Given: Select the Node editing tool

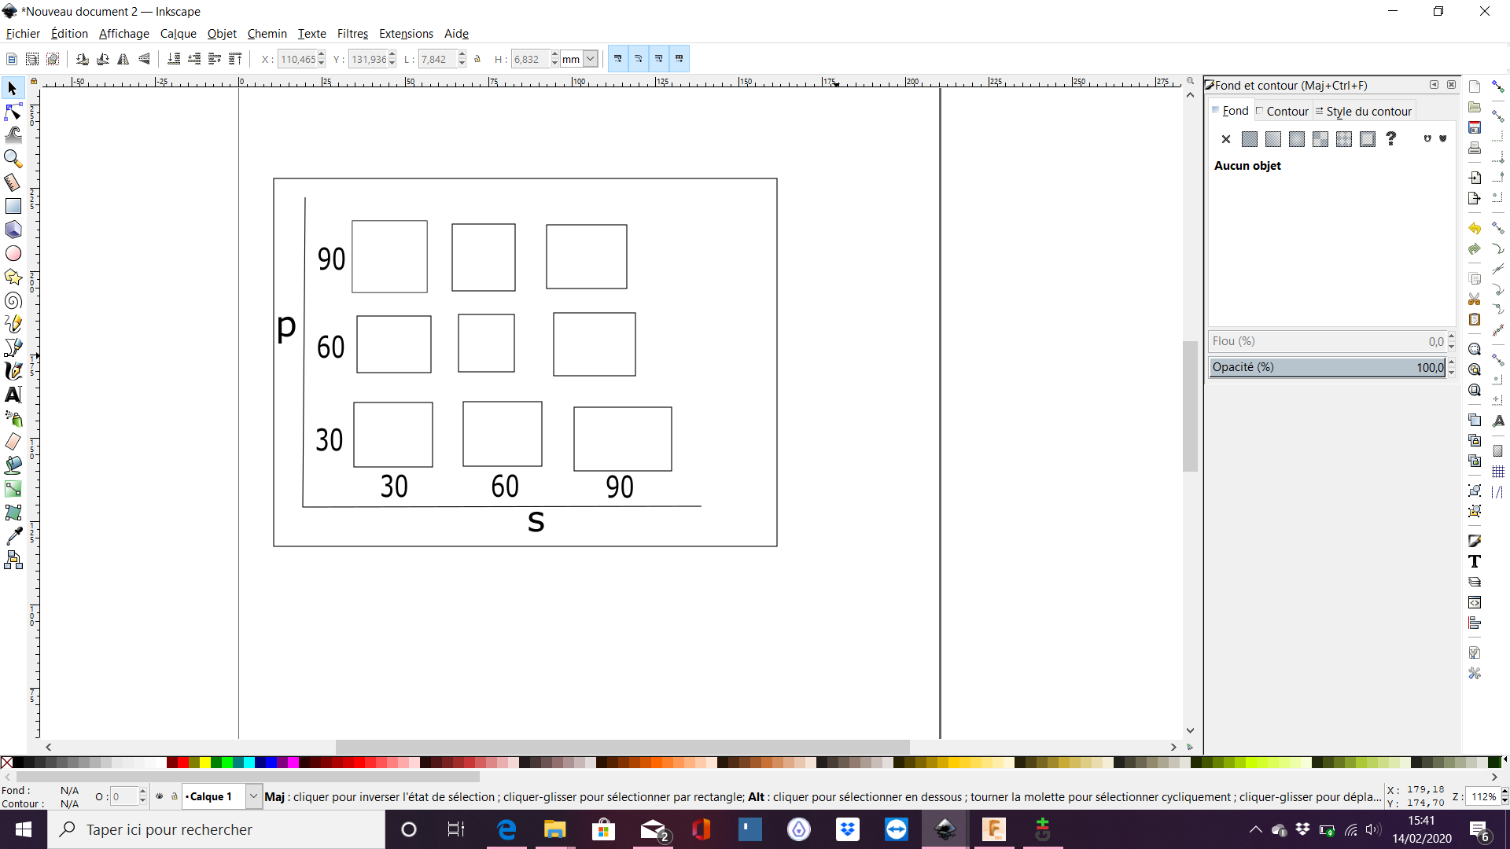Looking at the screenshot, I should (13, 112).
